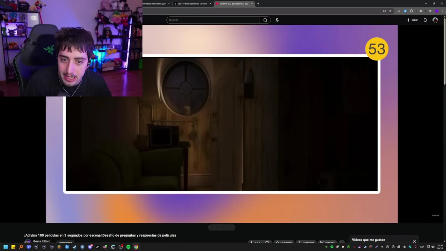446x251 pixels.
Task: Click the YouTube search magnifier button
Action: 265,20
